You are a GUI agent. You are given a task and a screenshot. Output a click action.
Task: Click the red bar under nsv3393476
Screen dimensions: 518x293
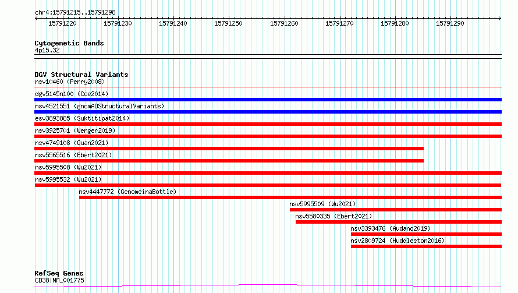point(426,234)
